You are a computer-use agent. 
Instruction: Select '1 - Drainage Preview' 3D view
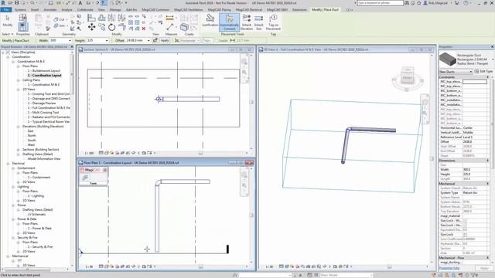click(x=42, y=103)
